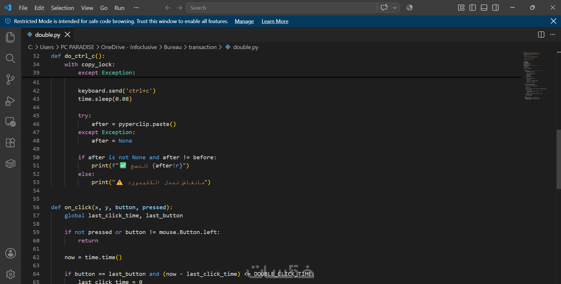Click sticky scroll line with copy_lock
Viewport: 561px width, 284px height.
[x=90, y=65]
